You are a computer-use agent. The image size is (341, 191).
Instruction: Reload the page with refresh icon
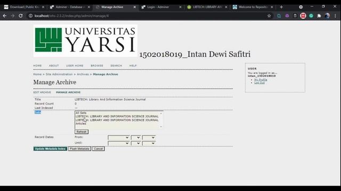(21, 16)
